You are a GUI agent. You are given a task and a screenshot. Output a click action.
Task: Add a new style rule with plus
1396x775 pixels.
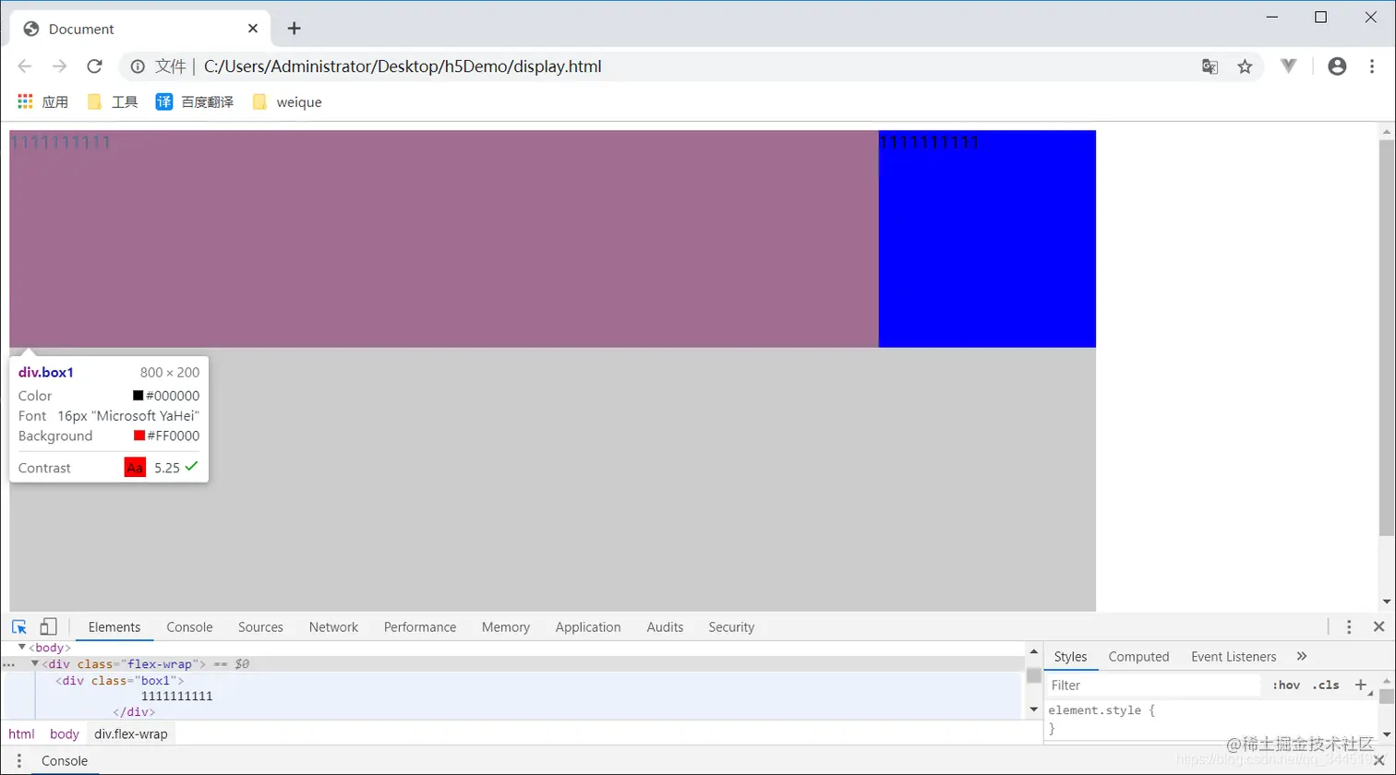point(1360,686)
